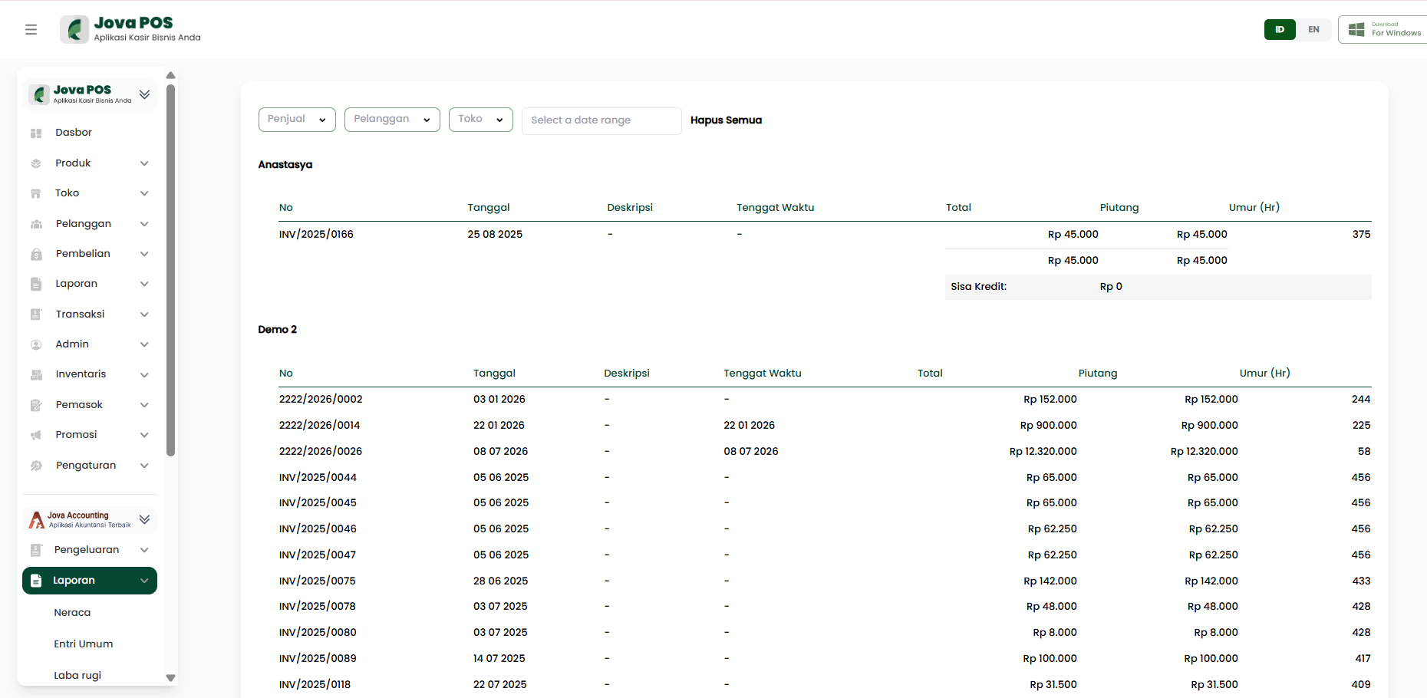
Task: Click invoice 2222/2026/0014 number
Action: [x=319, y=426]
